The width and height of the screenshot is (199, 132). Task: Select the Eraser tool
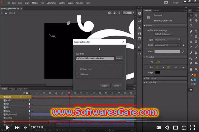191,63
